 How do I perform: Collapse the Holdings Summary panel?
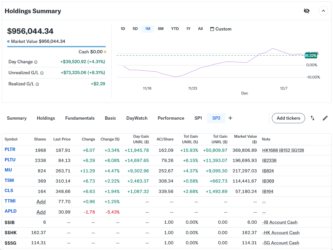[x=323, y=11]
